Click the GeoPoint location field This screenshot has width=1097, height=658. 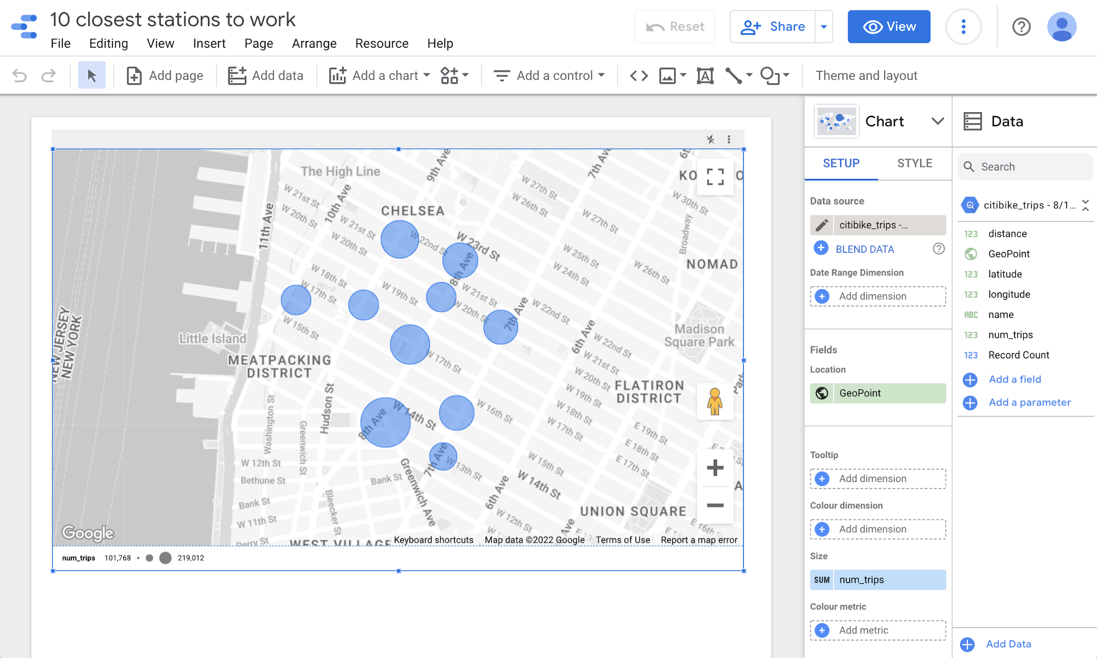point(878,392)
